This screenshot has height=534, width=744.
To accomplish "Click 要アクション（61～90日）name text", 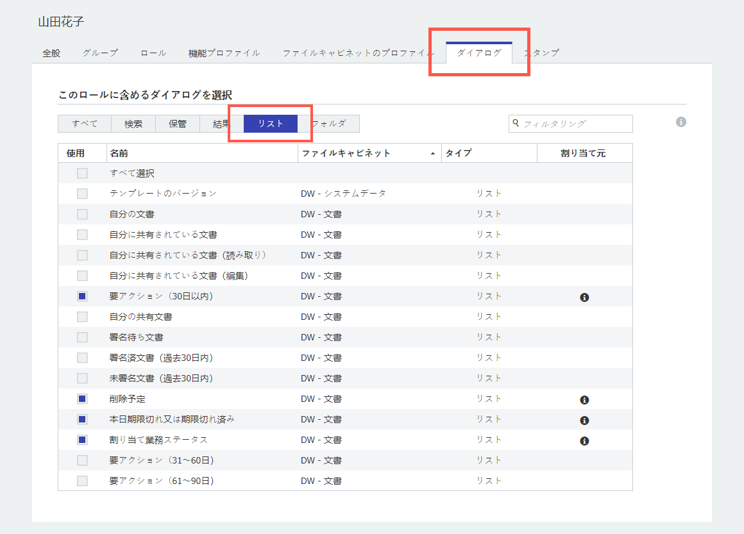I will click(x=162, y=480).
